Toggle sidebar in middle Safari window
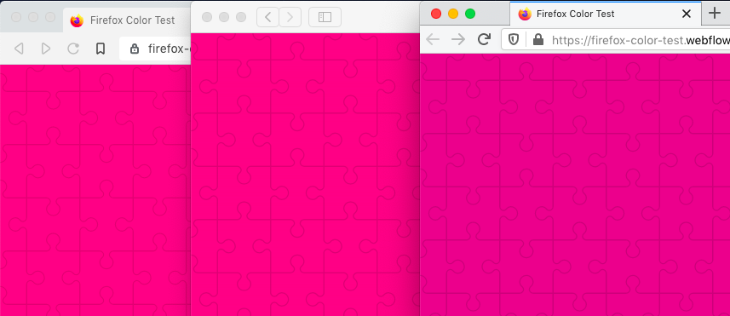Image resolution: width=730 pixels, height=316 pixels. point(325,17)
